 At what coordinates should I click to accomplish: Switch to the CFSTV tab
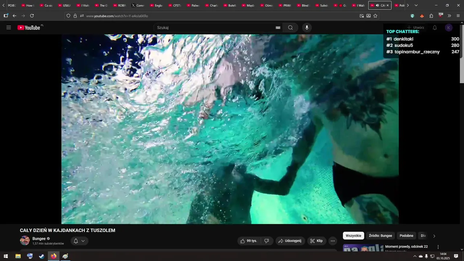coord(174,5)
